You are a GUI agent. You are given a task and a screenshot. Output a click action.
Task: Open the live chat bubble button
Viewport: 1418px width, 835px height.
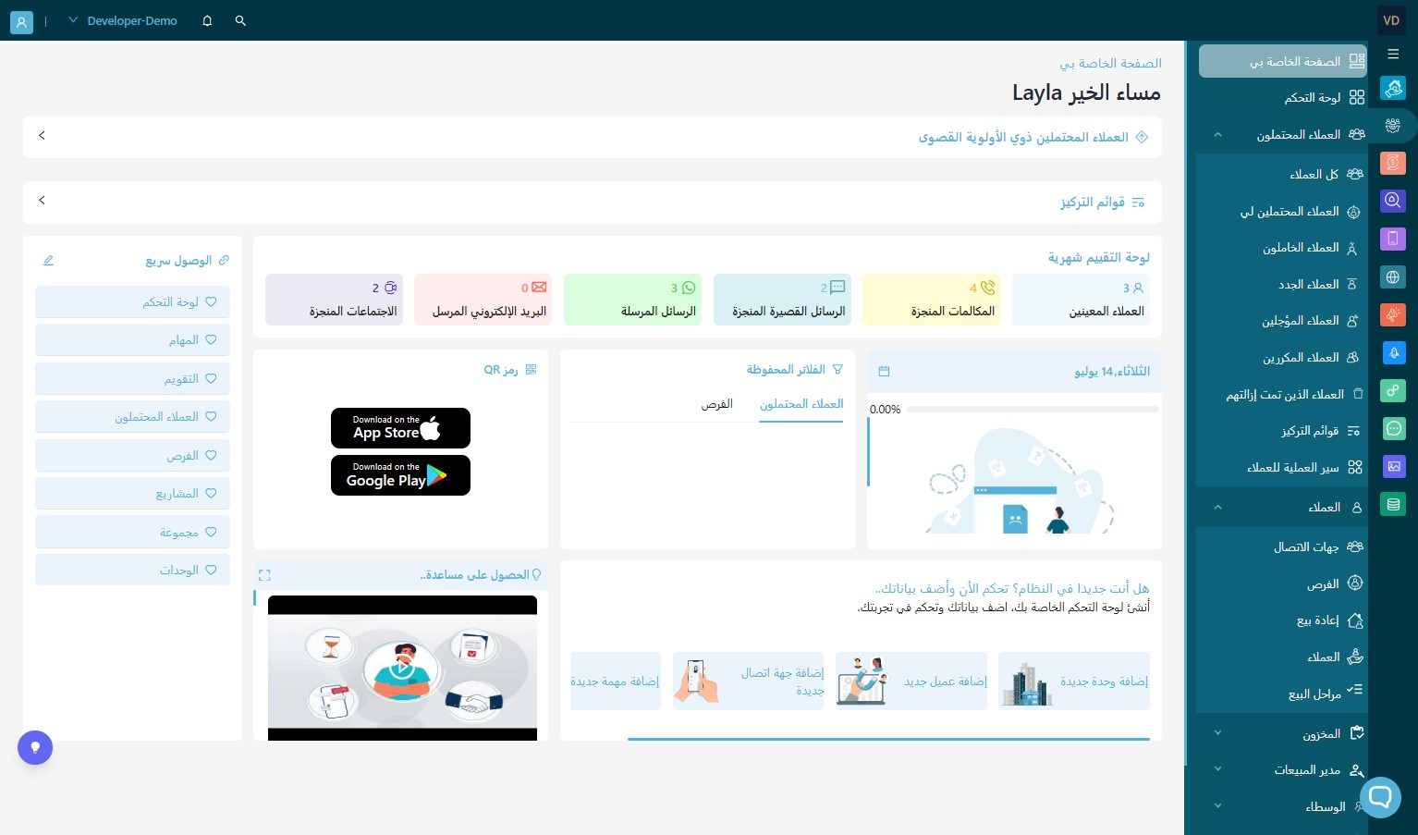click(1380, 796)
